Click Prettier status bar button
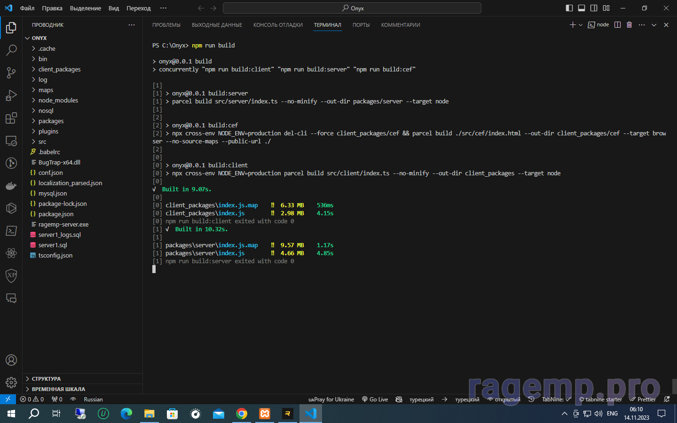Image resolution: width=677 pixels, height=423 pixels. tap(643, 399)
